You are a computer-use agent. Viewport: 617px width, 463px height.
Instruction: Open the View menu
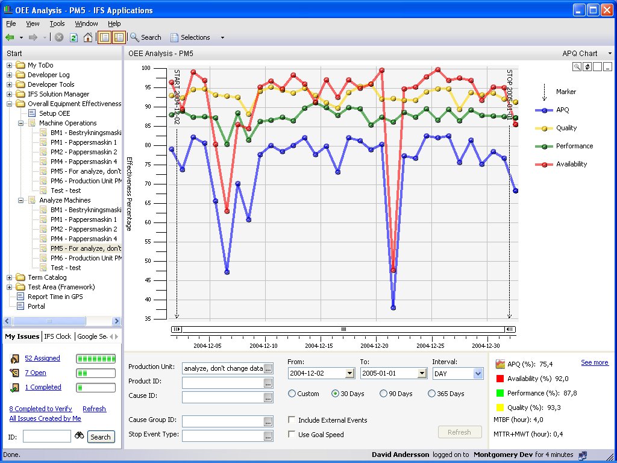33,24
